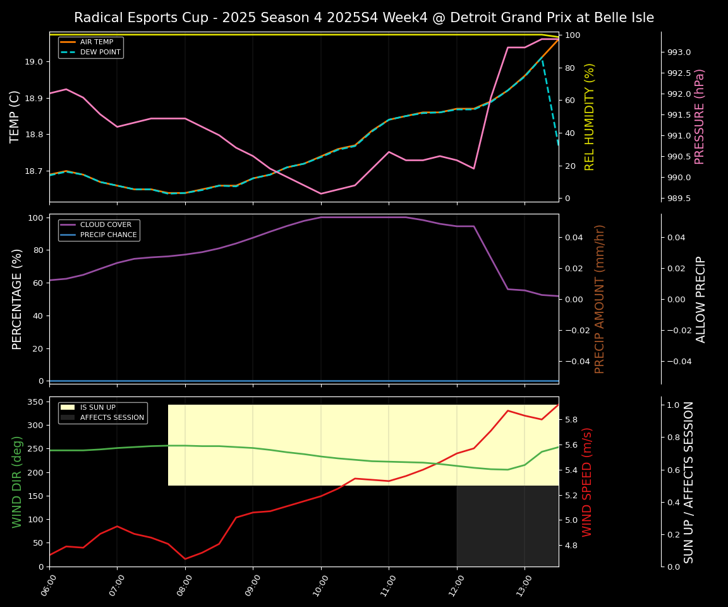Select the CLOUD COVER legend entry

106,225
